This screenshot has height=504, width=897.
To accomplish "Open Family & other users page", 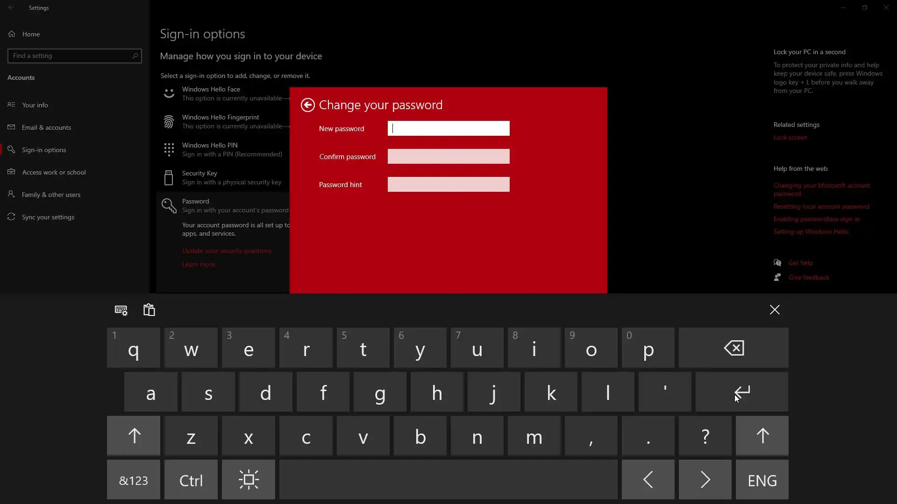I will pos(51,195).
